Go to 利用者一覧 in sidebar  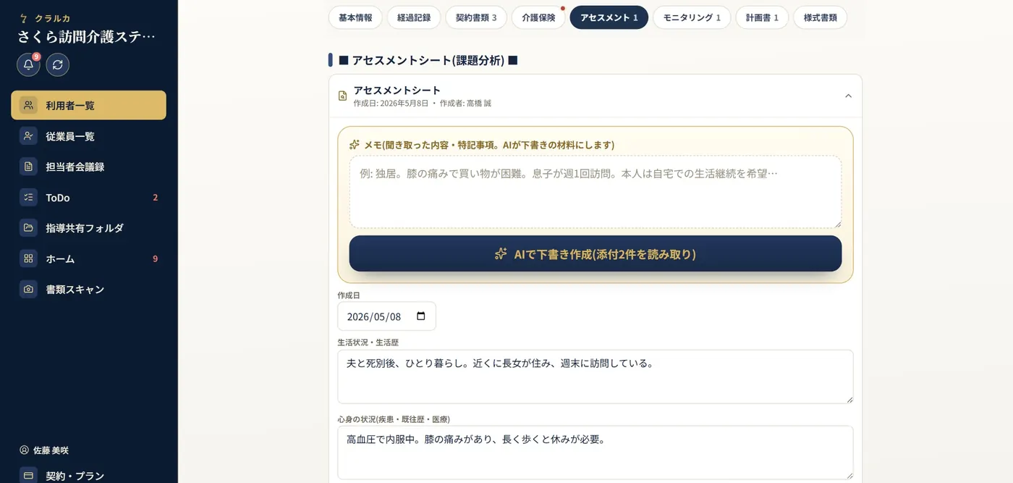tap(88, 105)
